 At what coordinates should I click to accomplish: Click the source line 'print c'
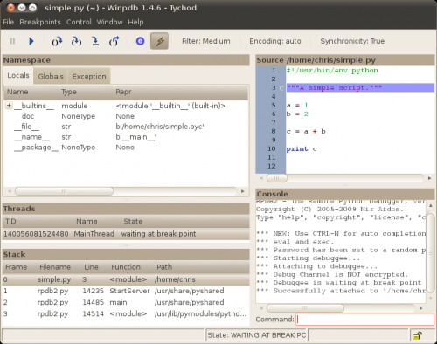pos(302,148)
